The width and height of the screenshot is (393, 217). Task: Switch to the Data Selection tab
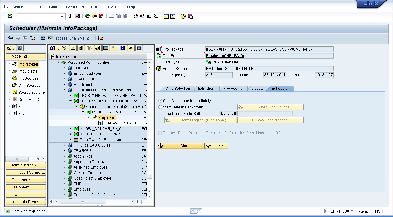(177, 88)
